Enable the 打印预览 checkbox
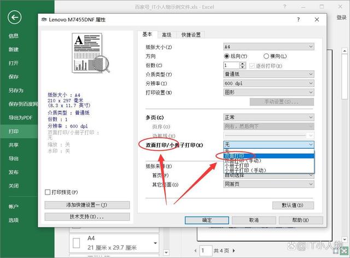 48,192
